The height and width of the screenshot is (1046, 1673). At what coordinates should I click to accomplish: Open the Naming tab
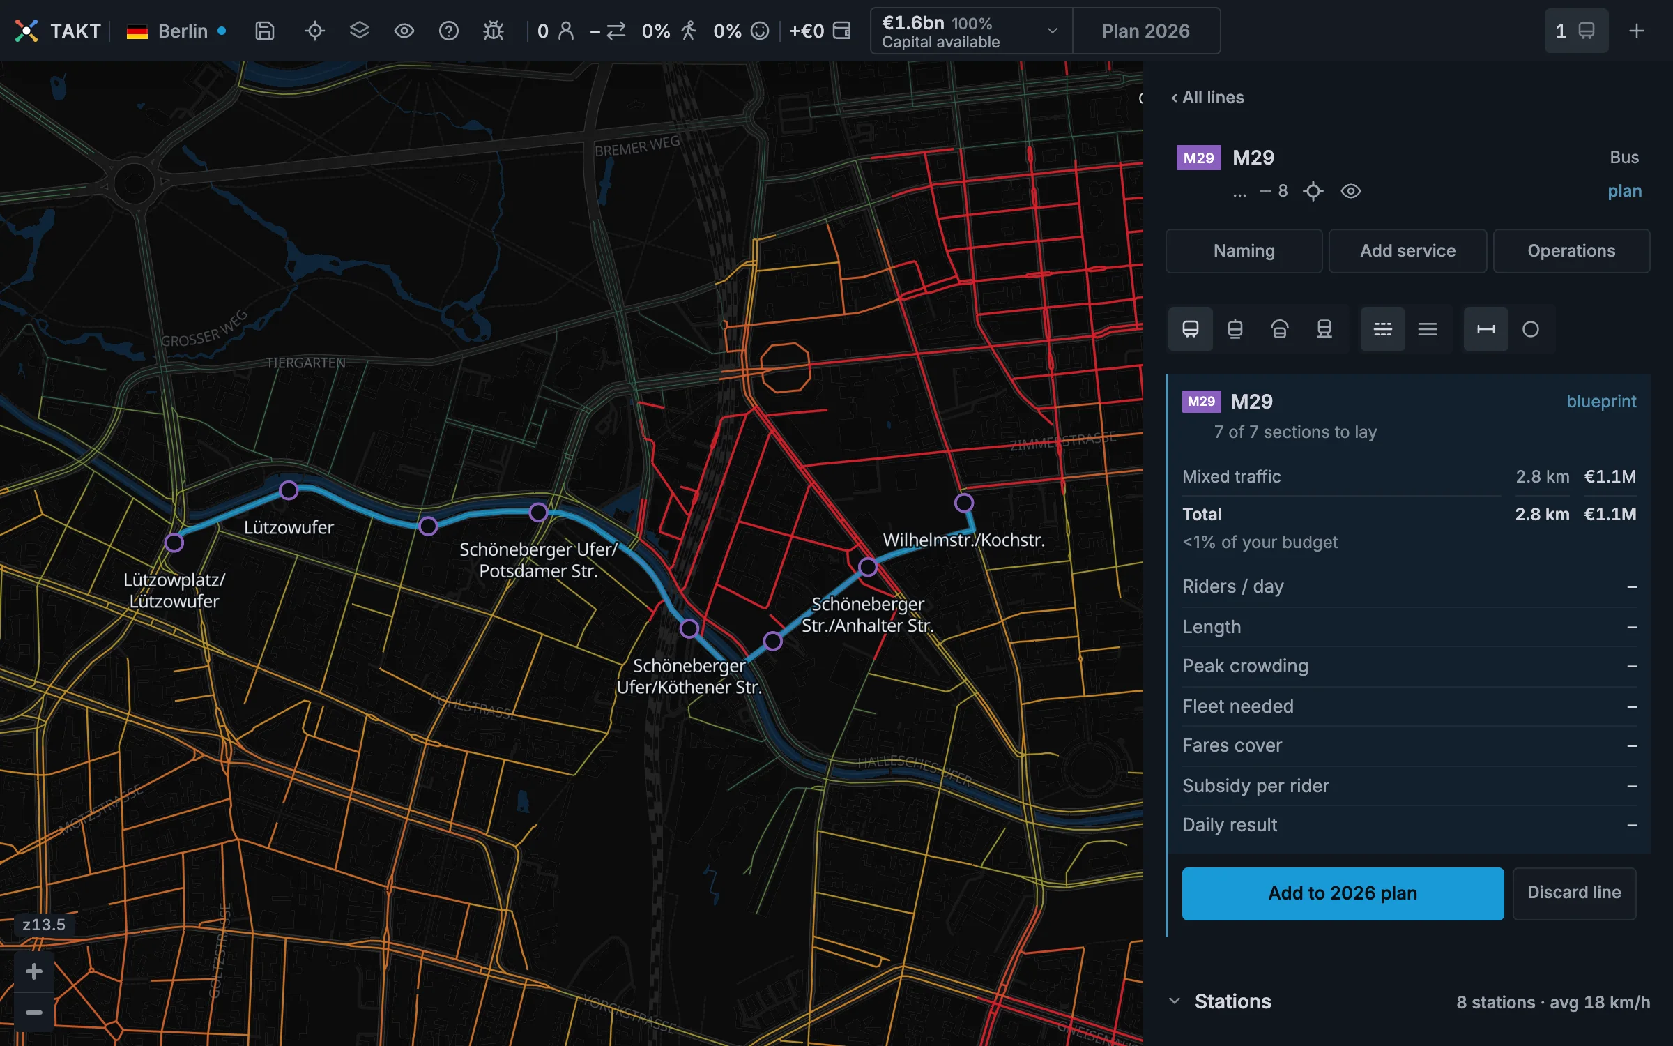coord(1244,251)
